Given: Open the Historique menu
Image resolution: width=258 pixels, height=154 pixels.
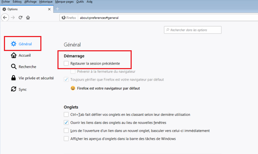Looking at the screenshot, I should click(46, 2).
